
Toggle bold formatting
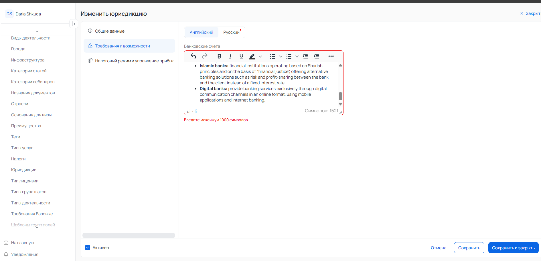[x=219, y=56]
